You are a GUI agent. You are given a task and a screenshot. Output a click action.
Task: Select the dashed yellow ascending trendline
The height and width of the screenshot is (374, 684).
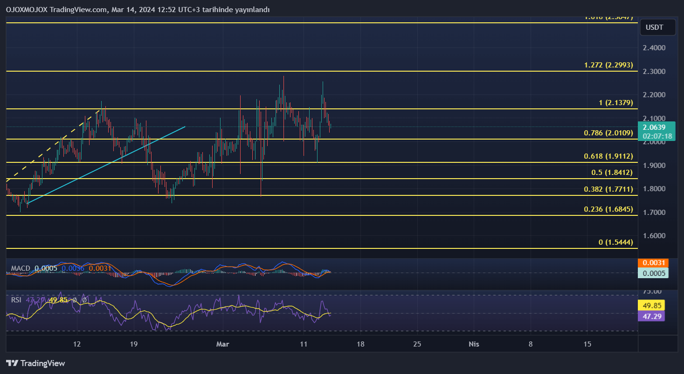(x=54, y=145)
